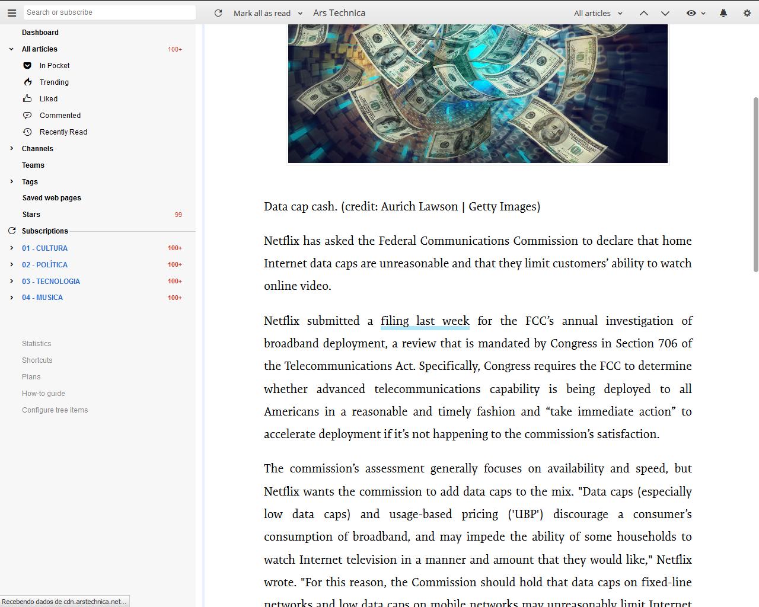Screen dimensions: 759x607
Task: Open the Dashboard item
Action: pos(40,33)
